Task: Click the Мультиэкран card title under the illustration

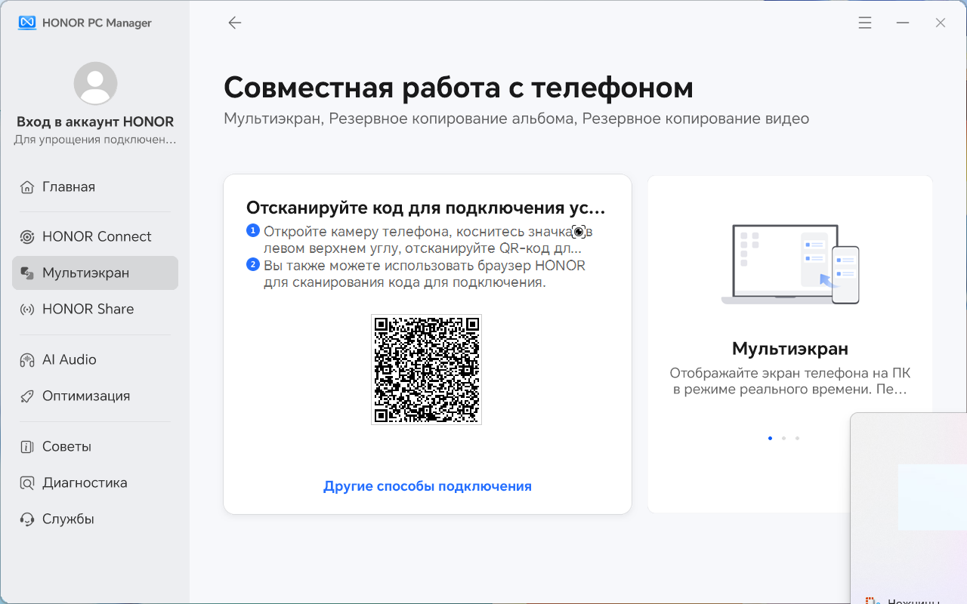Action: pyautogui.click(x=790, y=349)
